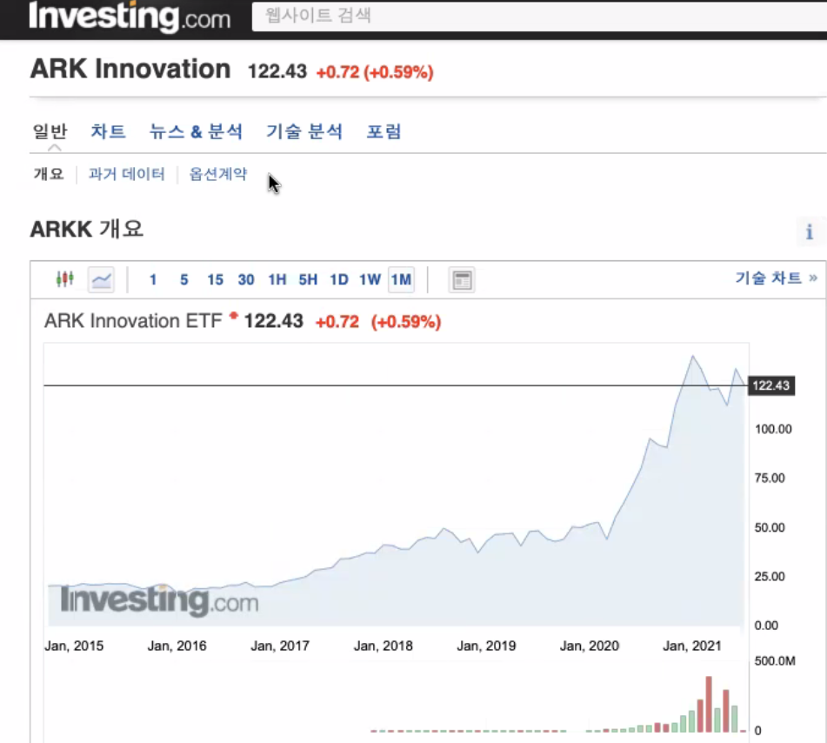Click the ARK Innovation page title
The image size is (827, 743).
[130, 69]
